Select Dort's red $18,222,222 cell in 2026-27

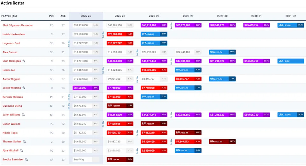pos(120,43)
